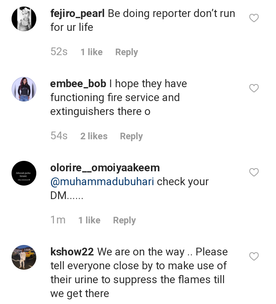Visit the embee_bob username link
The height and width of the screenshot is (304, 276).
click(x=78, y=84)
